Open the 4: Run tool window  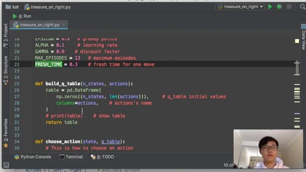(x=22, y=16)
